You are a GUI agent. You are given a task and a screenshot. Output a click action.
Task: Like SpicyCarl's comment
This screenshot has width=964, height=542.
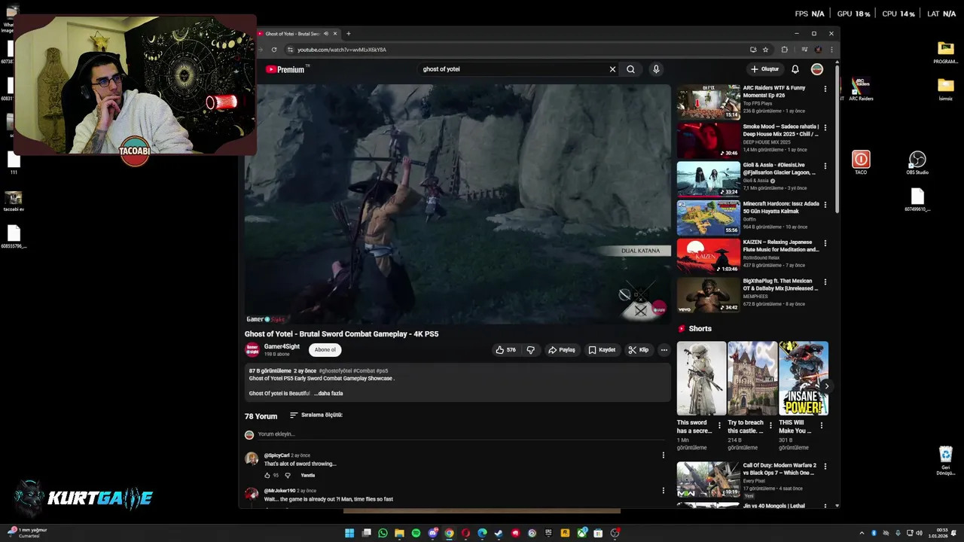pyautogui.click(x=267, y=476)
